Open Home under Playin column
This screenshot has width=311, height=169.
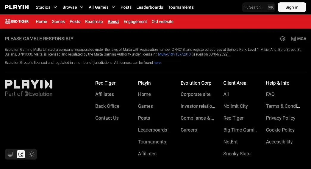pos(144,94)
